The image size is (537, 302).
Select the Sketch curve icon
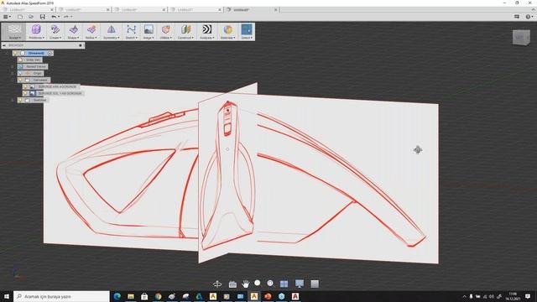(131, 29)
